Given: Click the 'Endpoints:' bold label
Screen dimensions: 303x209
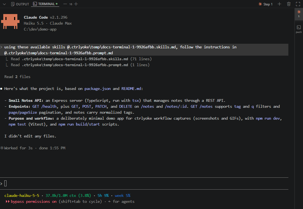Looking at the screenshot, I should coord(19,106).
